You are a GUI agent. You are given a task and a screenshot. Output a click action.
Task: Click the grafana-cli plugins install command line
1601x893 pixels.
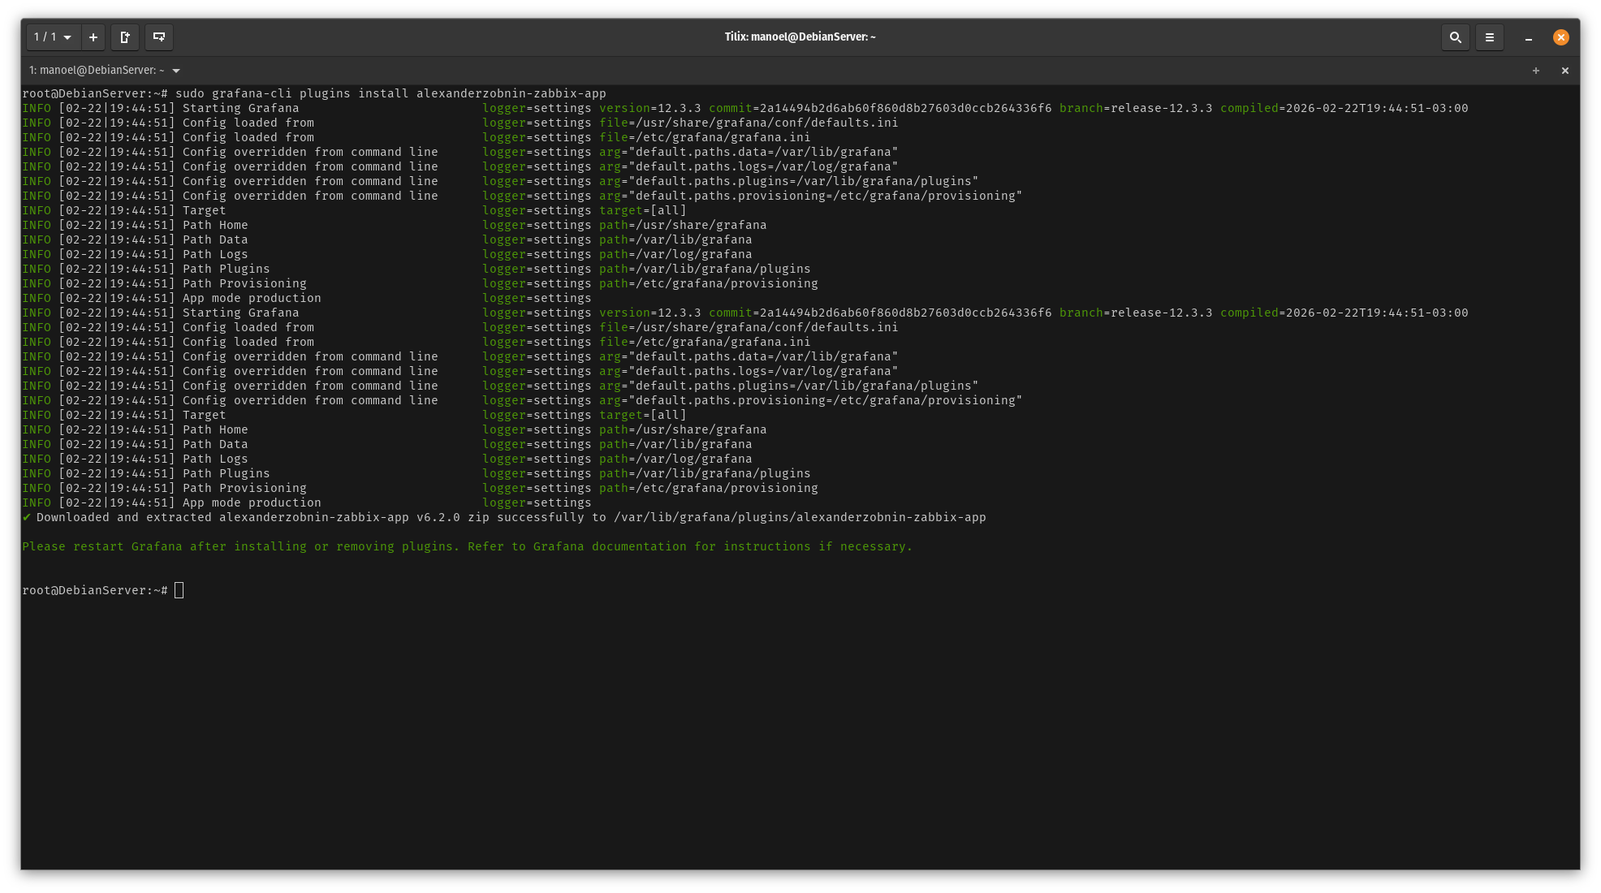point(390,93)
